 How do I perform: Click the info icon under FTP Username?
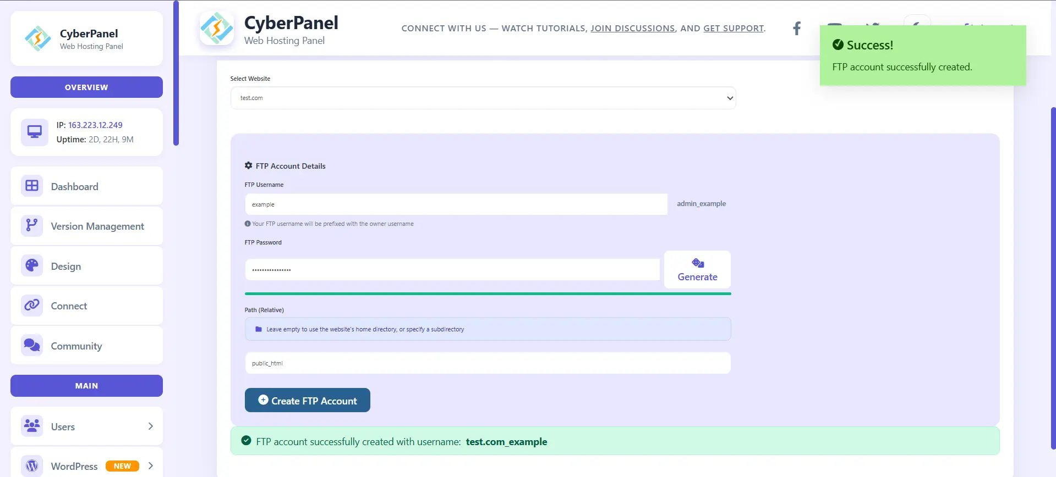[x=248, y=224]
